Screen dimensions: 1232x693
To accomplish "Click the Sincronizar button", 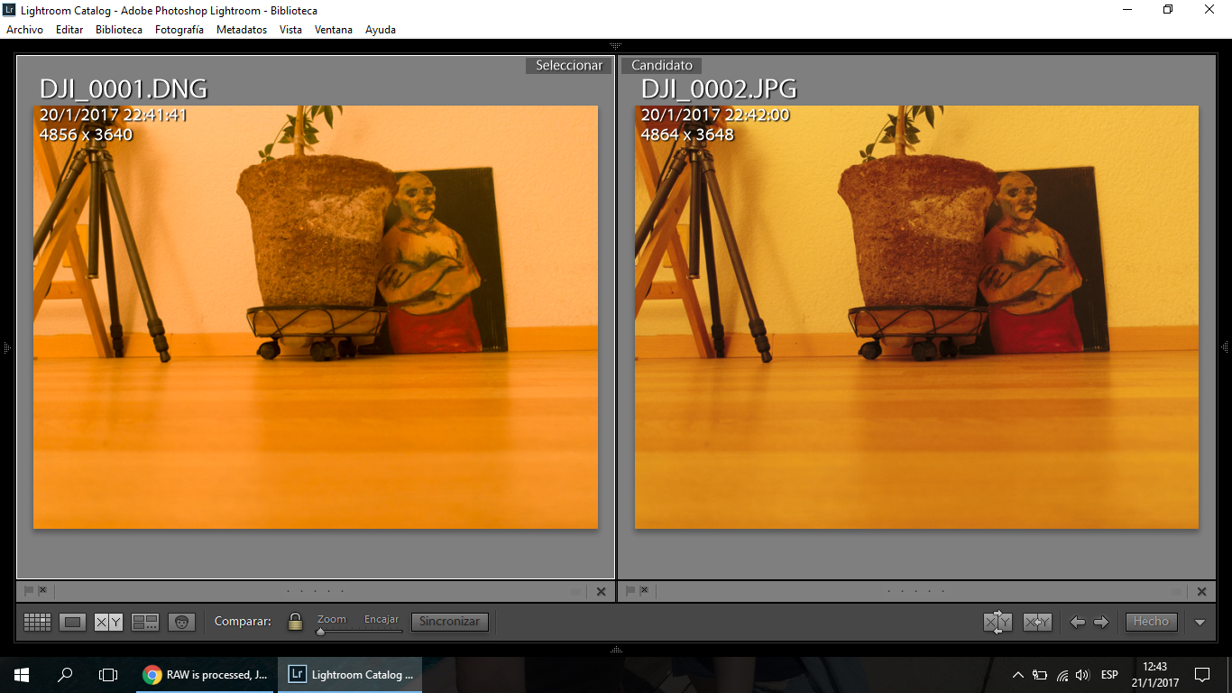I will click(450, 622).
